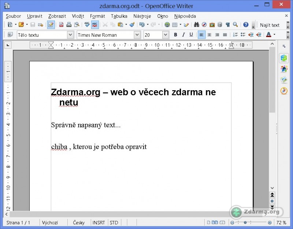This screenshot has width=293, height=229.
Task: Insert Table grid icon
Action: tap(175, 24)
